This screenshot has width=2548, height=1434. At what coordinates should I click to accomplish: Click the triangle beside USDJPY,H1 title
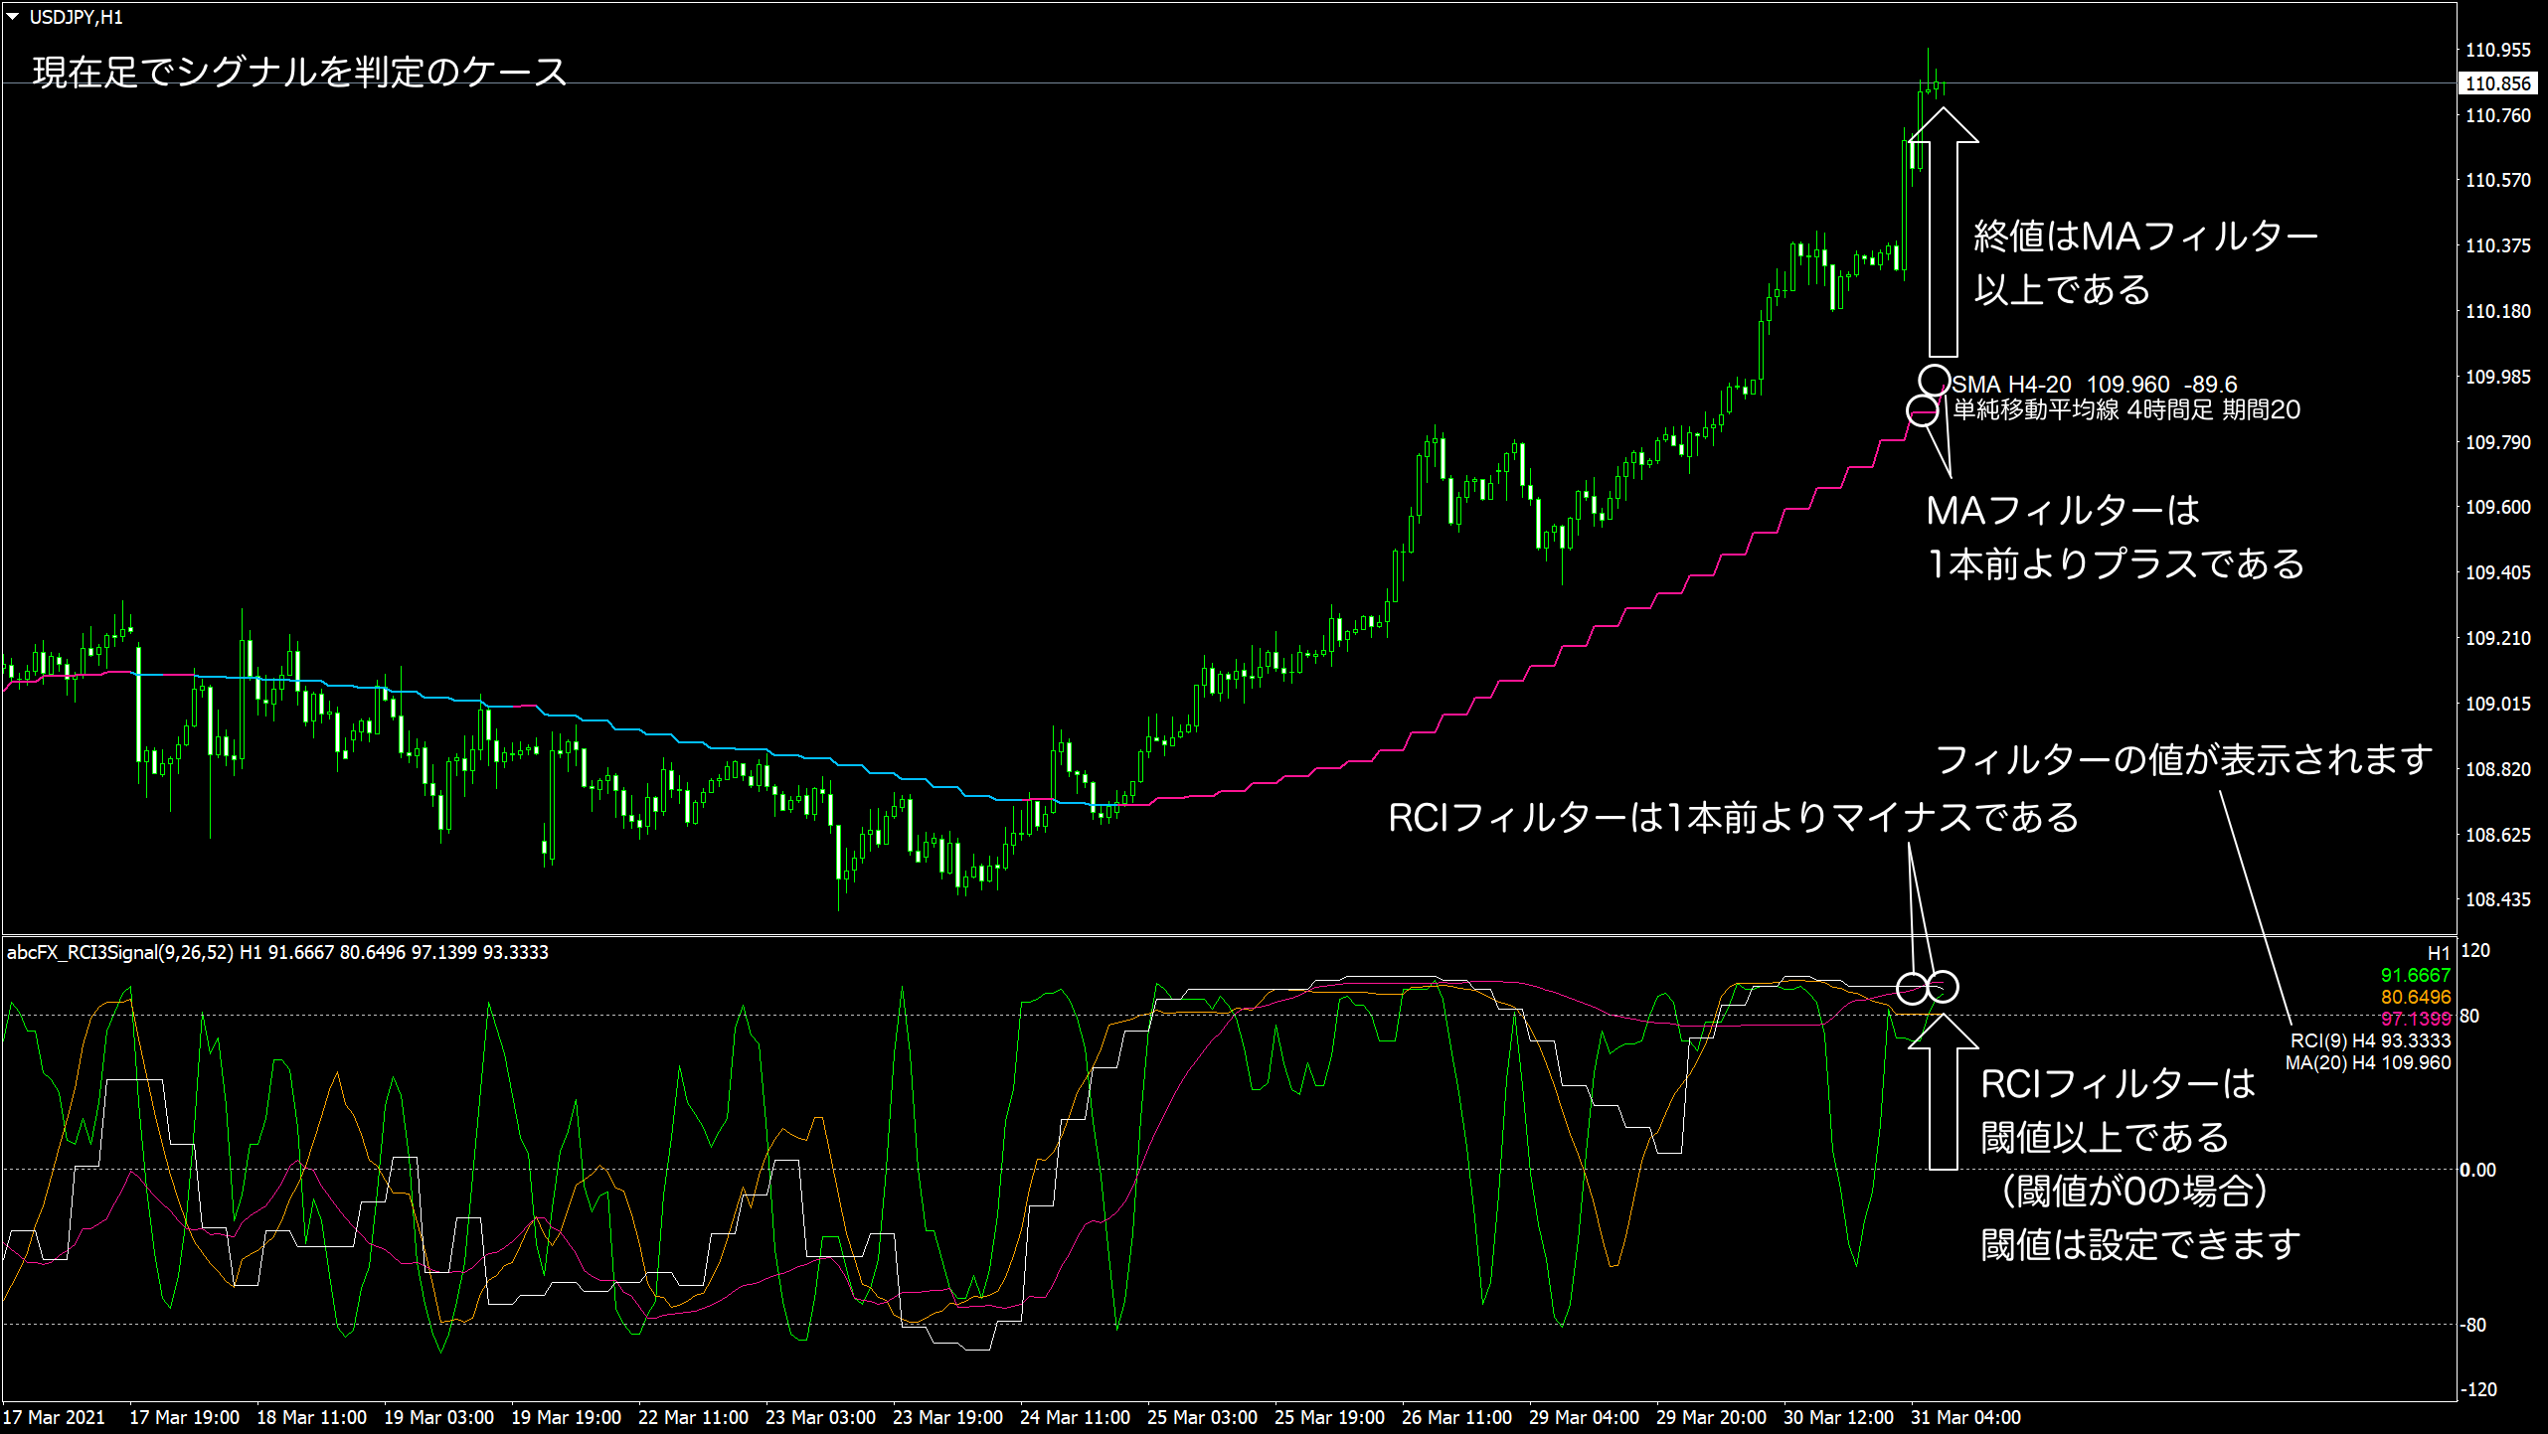13,17
